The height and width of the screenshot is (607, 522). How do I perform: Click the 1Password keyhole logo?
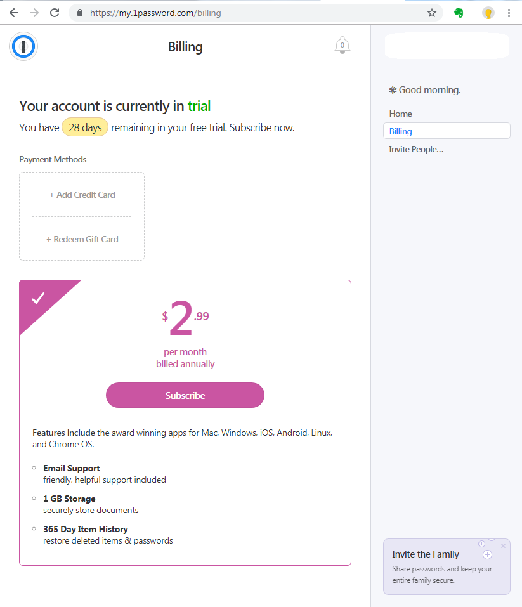pyautogui.click(x=24, y=47)
